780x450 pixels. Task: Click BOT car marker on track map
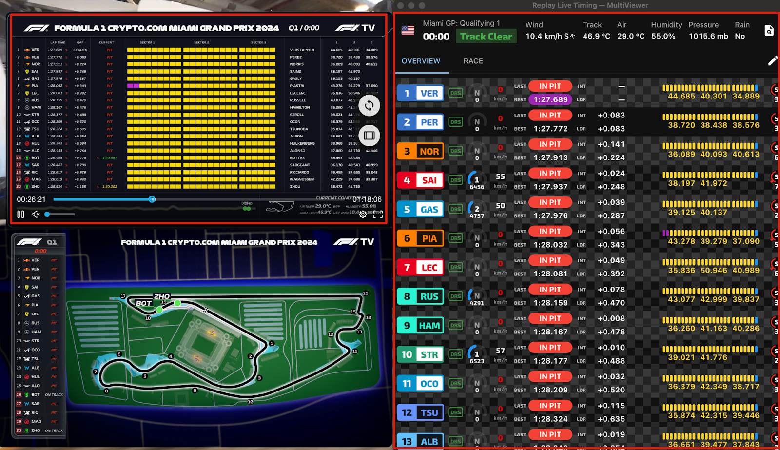[159, 310]
